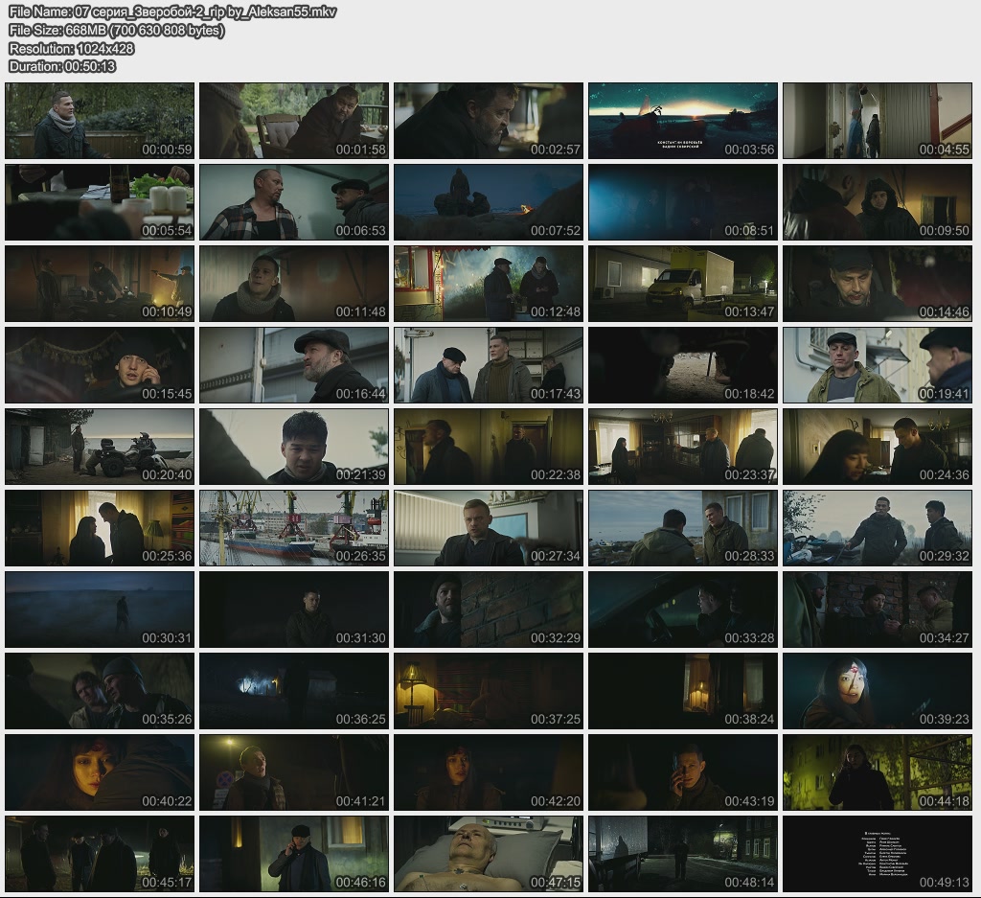Click the glowing lamp frame at 00:37:25

489,692
